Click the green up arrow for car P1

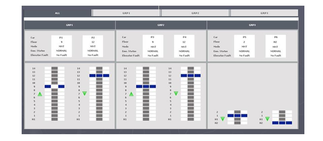pos(40,94)
